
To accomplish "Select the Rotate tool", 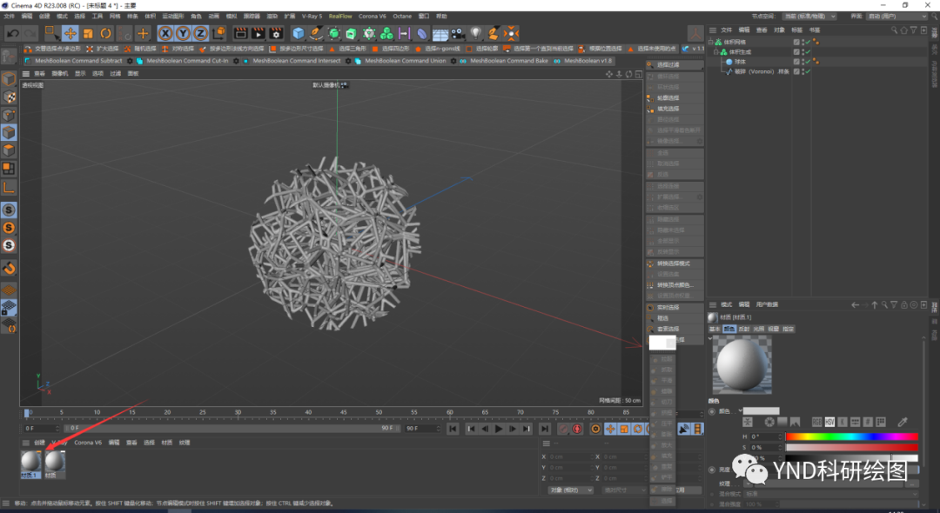I will (x=106, y=34).
